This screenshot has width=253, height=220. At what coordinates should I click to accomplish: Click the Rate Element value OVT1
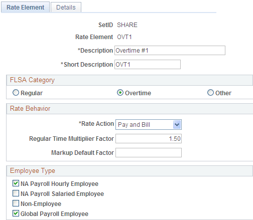124,37
